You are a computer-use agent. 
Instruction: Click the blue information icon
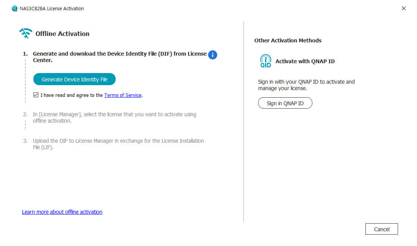[213, 55]
